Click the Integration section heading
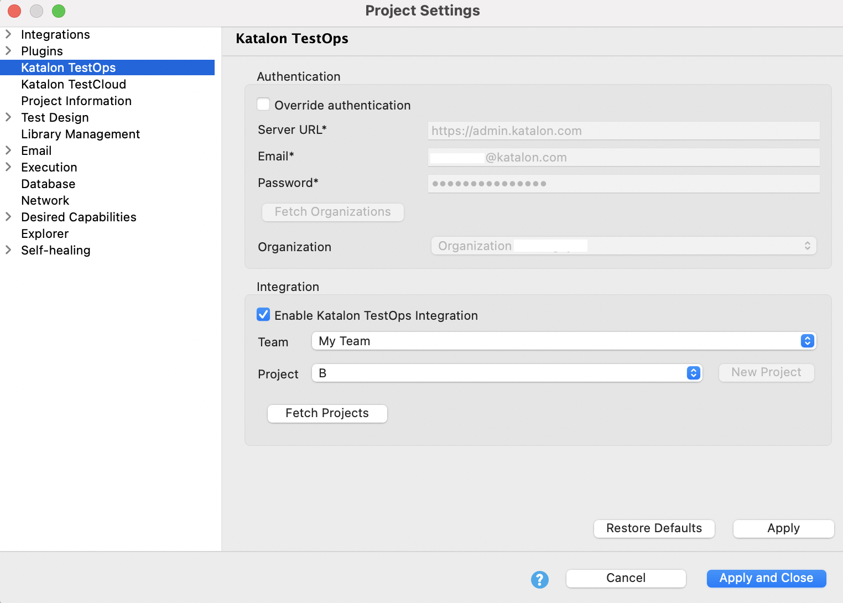Screen dimensions: 843x603 (x=288, y=287)
